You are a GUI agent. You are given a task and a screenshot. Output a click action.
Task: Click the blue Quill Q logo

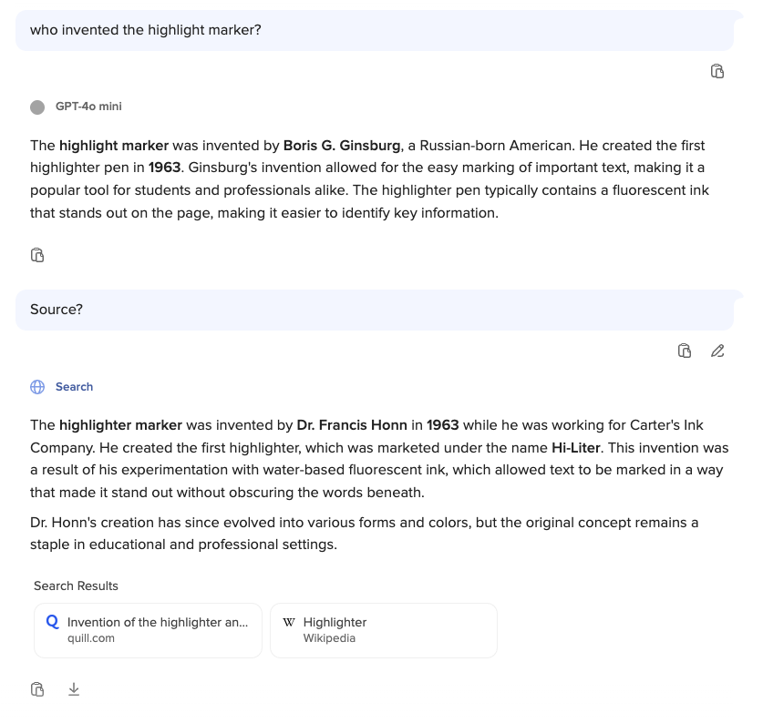coord(52,622)
